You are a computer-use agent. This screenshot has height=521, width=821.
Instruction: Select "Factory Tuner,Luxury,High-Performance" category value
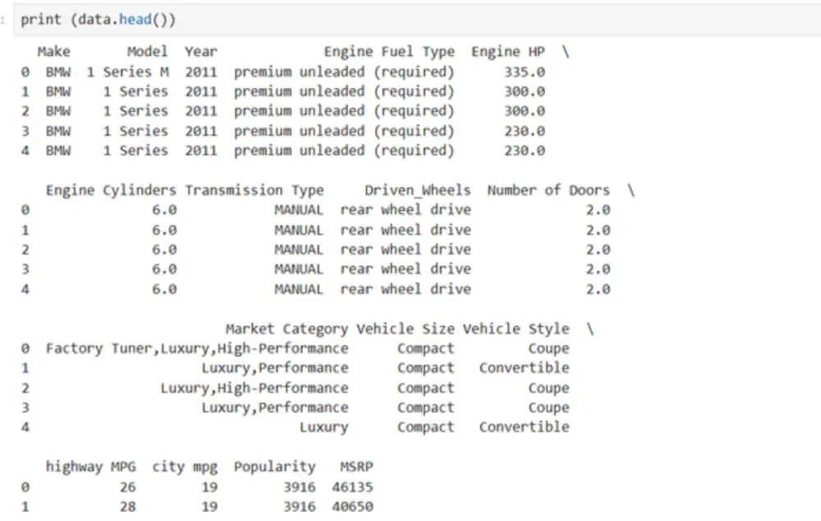(197, 349)
